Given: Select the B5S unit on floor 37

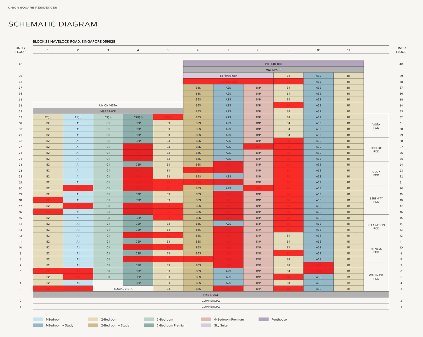Looking at the screenshot, I should pos(198,88).
